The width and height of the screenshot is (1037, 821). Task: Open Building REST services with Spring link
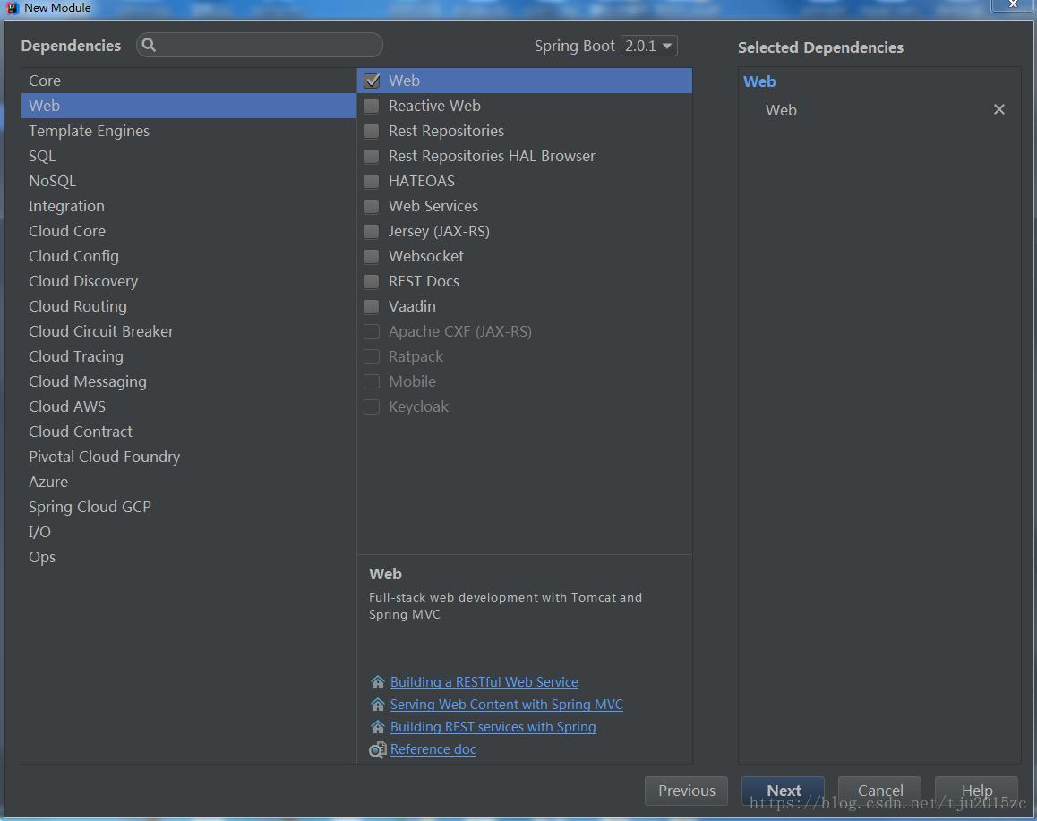[x=493, y=726]
